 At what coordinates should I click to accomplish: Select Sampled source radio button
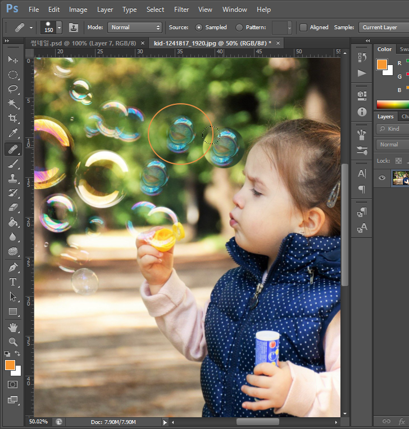coord(199,27)
